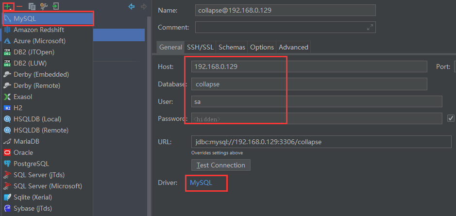Open driver settings wrench icon

click(44, 6)
